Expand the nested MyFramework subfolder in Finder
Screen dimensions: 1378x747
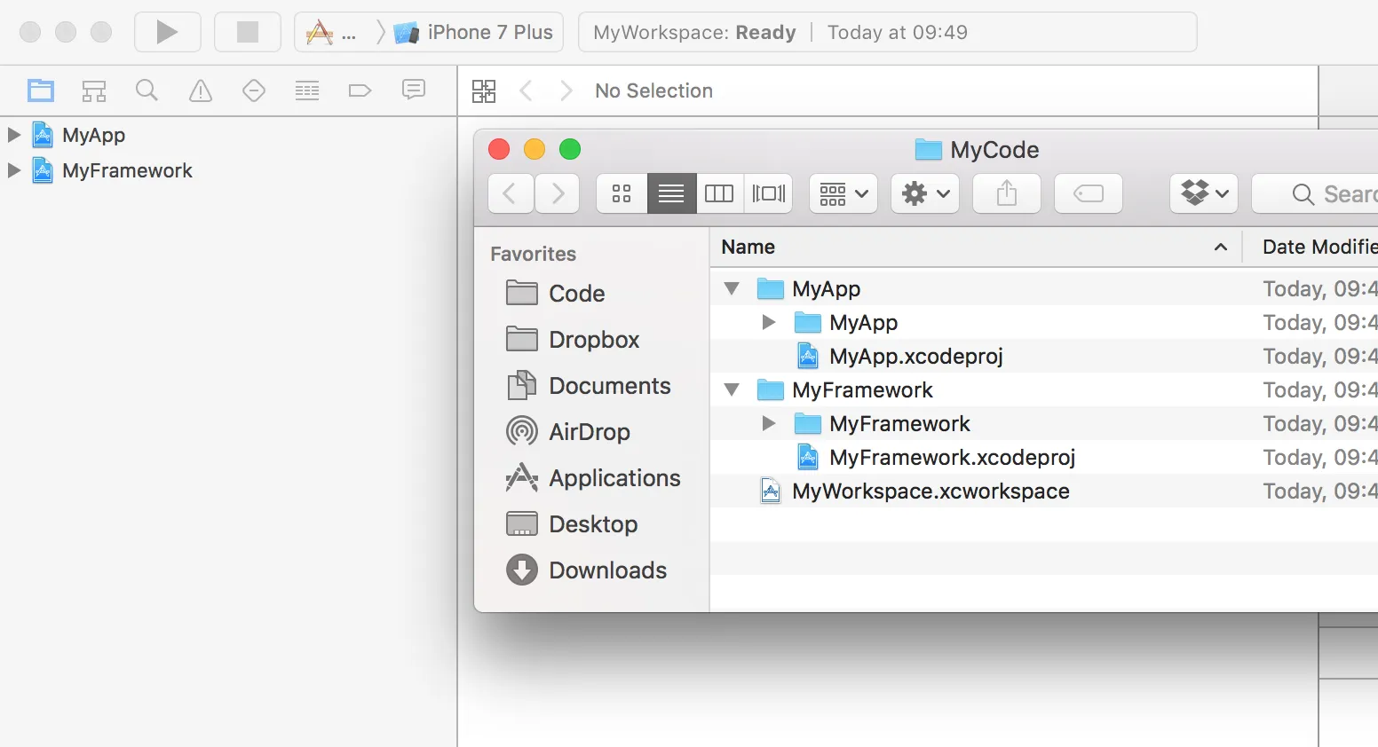(769, 423)
